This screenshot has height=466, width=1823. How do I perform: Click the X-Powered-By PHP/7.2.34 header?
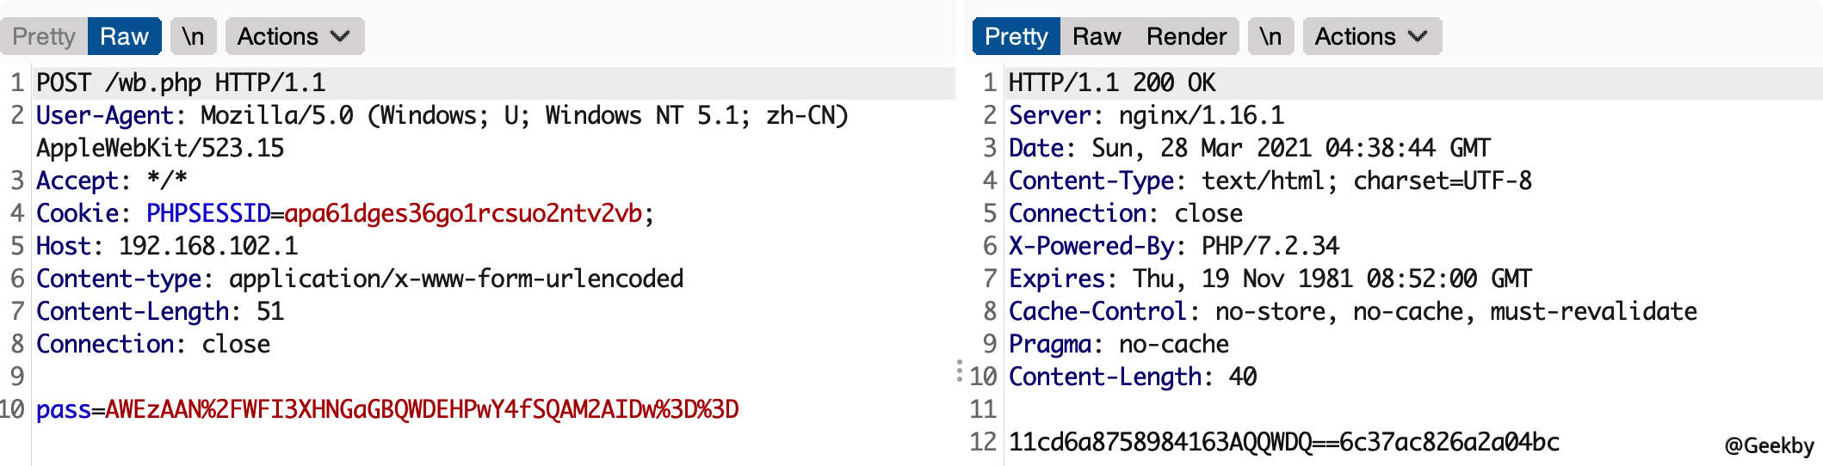(x=1174, y=246)
